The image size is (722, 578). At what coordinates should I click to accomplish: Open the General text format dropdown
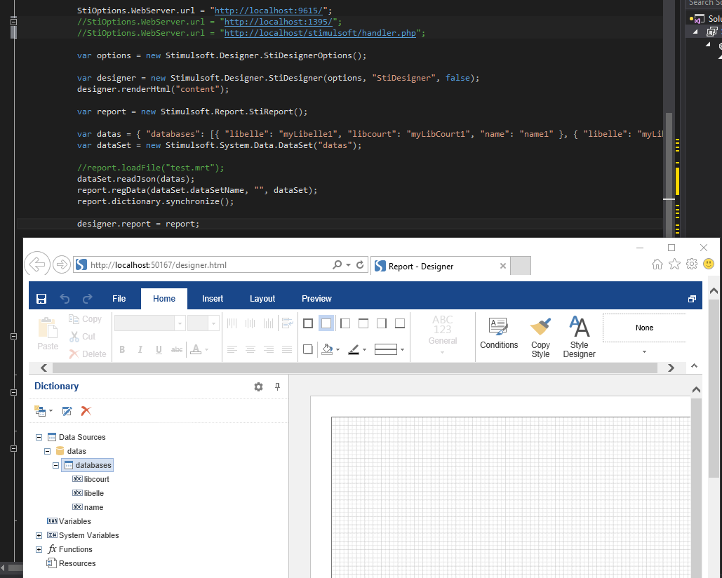click(443, 334)
